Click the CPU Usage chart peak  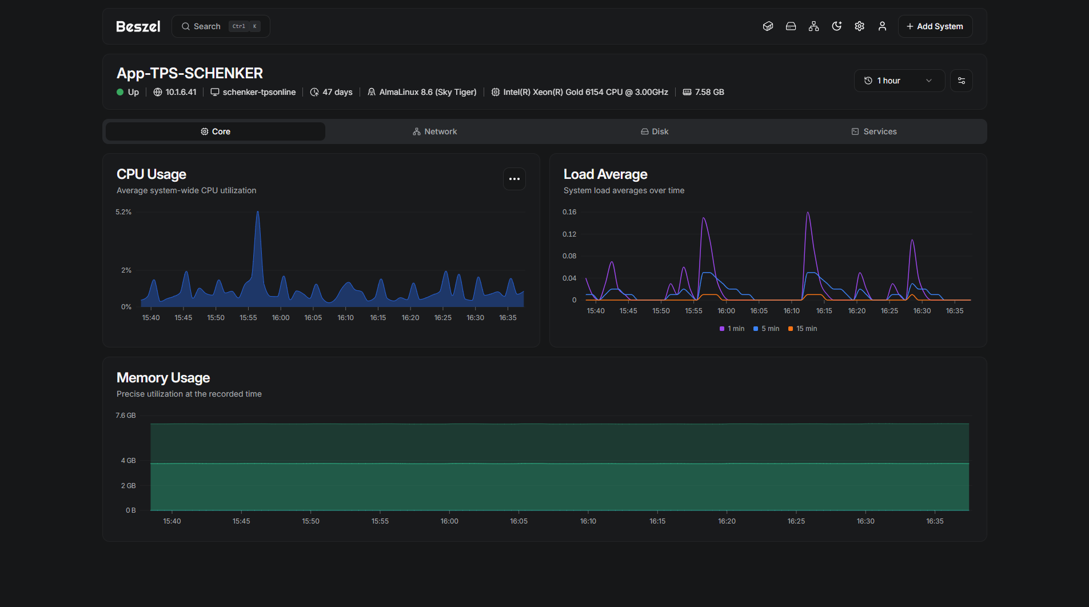pos(258,213)
